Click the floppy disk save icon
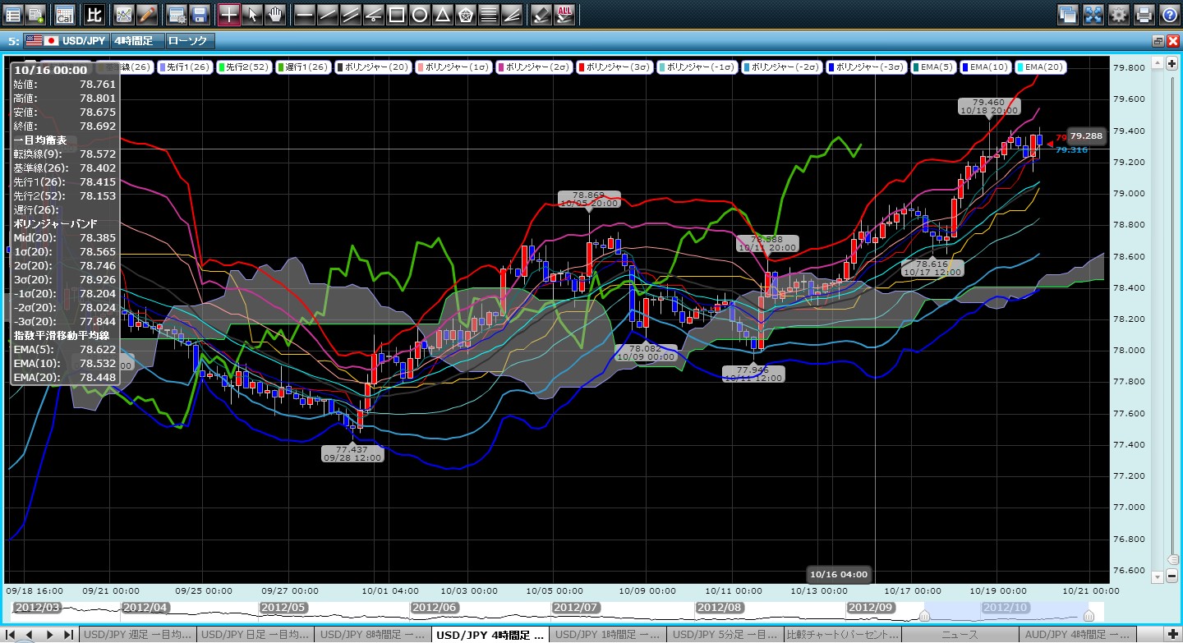Screen dimensions: 1183x643 199,14
